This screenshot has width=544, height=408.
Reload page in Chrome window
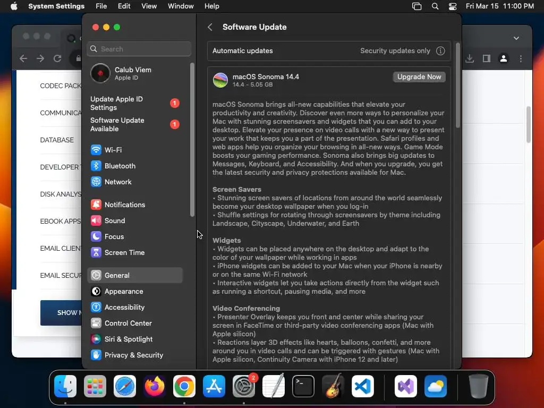coord(57,58)
